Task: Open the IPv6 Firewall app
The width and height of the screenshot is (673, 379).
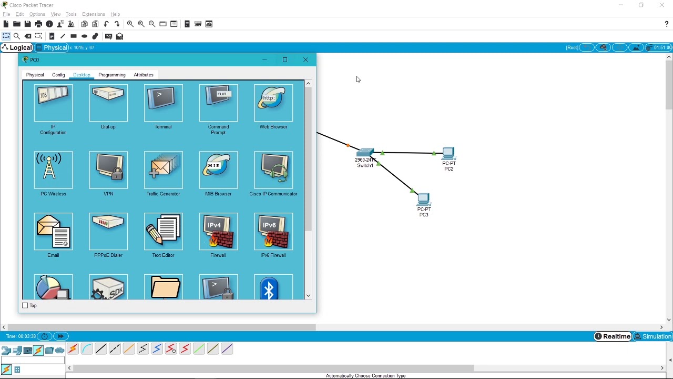Action: (x=273, y=232)
